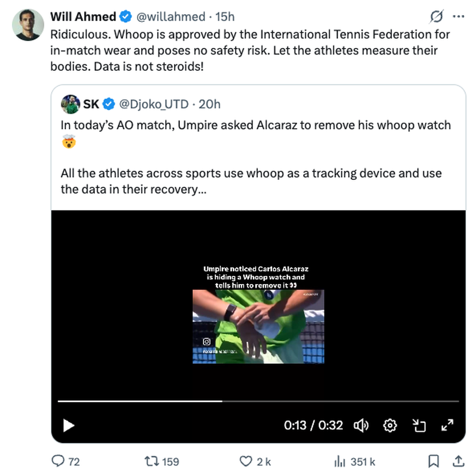Play the embedded video
Screen dimensions: 476x476
69,425
